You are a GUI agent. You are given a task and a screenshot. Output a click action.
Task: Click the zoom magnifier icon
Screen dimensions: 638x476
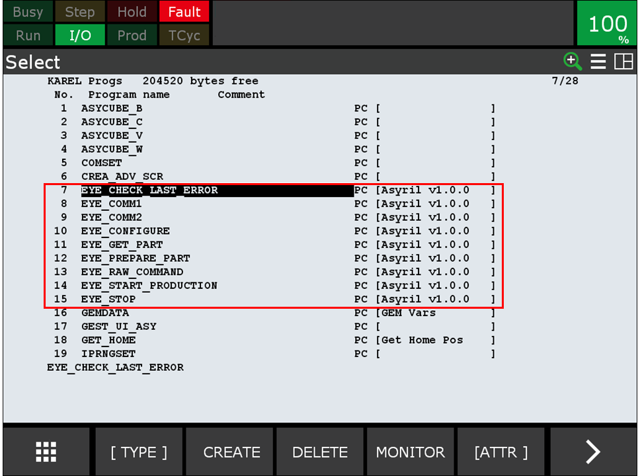tap(572, 61)
